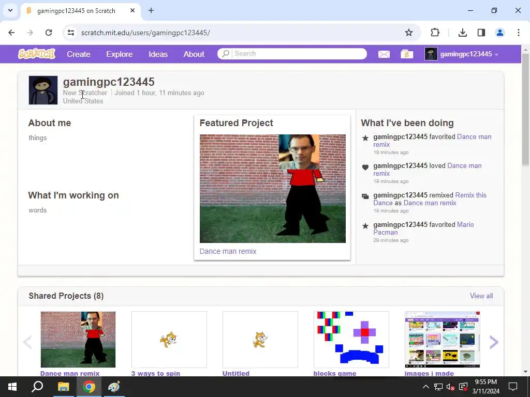Open Dance man remix link under featured project
Screen dimensions: 530x397
coord(228,251)
